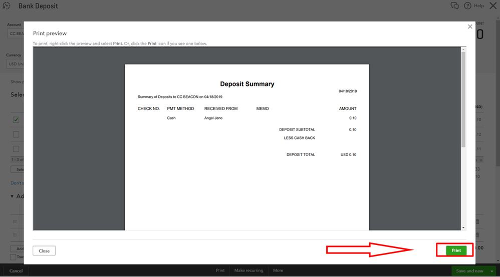Click the 'DEPOSIT SUBTOTAL' label
The height and width of the screenshot is (277, 500).
pyautogui.click(x=297, y=129)
